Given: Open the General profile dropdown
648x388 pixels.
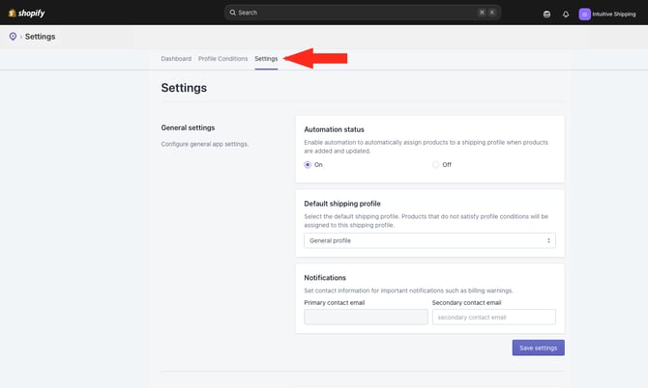Looking at the screenshot, I should [x=429, y=240].
